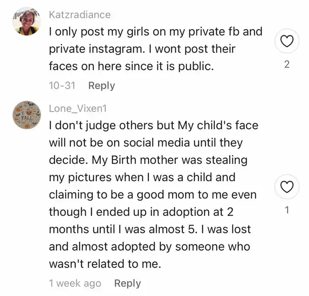309x296 pixels.
Task: Click the '1 week ago' timestamp
Action: (75, 283)
